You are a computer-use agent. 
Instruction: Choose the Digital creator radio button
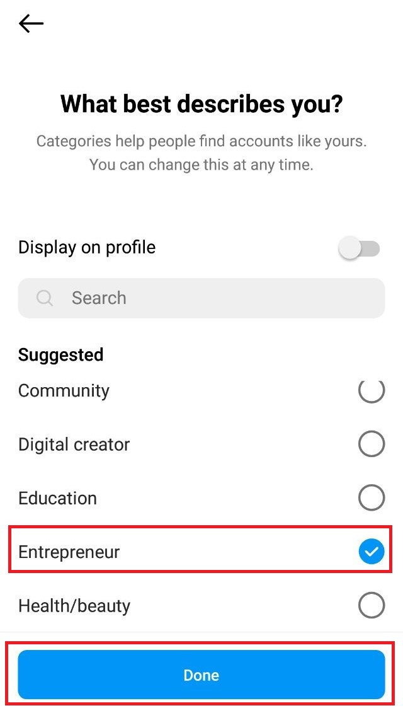371,444
